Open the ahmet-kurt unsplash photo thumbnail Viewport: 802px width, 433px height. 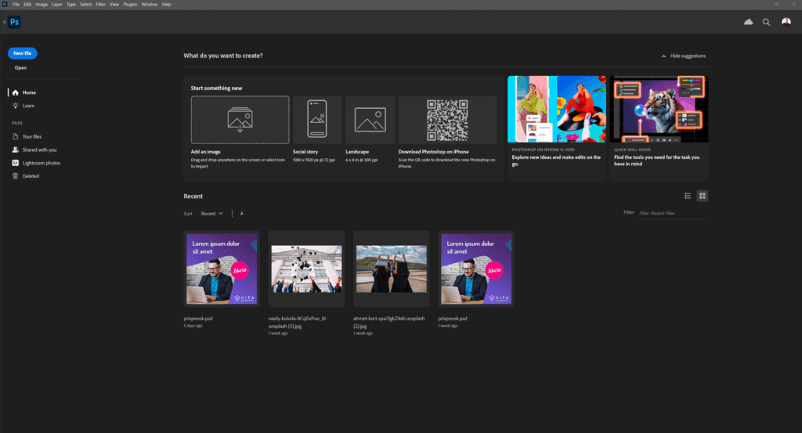click(391, 269)
